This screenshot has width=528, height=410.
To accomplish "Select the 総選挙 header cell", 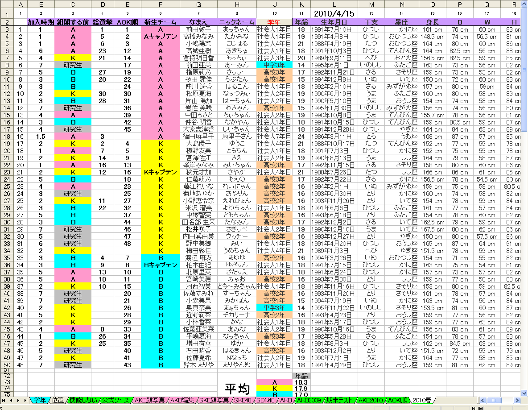I will pos(103,22).
